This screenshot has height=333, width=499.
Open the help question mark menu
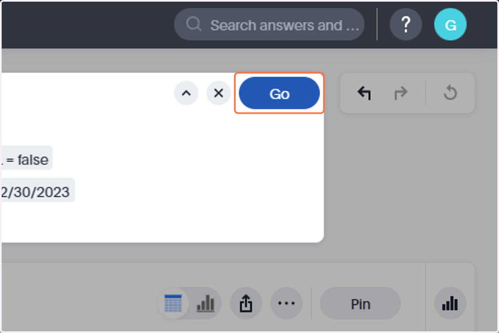[405, 25]
